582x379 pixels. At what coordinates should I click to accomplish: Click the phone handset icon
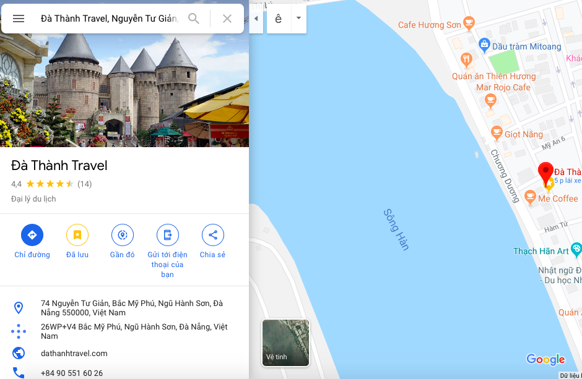(18, 373)
